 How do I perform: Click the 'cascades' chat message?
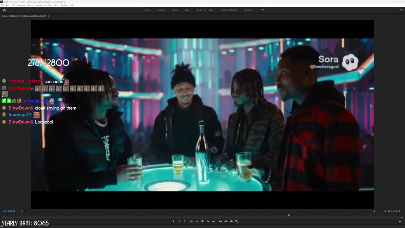pyautogui.click(x=54, y=82)
